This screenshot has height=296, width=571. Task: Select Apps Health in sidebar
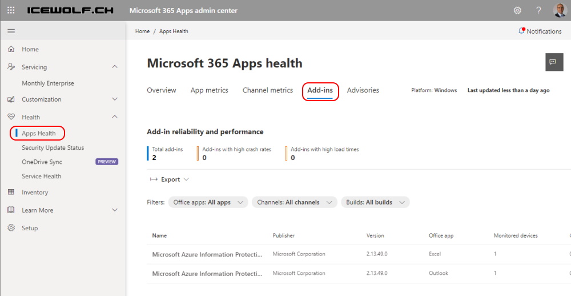[39, 133]
